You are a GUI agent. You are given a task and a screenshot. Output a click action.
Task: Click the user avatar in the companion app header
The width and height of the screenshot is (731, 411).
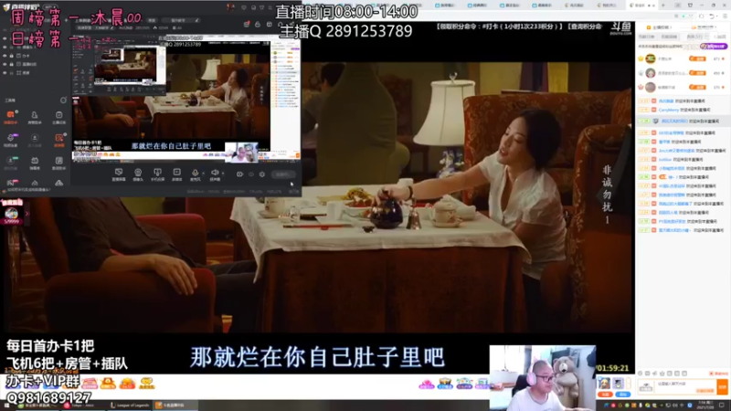coord(230,7)
